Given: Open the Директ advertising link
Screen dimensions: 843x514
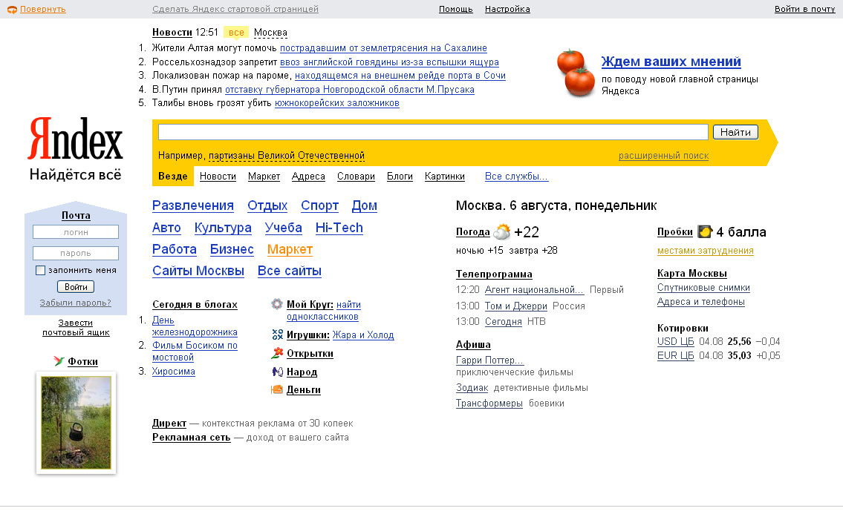Looking at the screenshot, I should tap(169, 424).
